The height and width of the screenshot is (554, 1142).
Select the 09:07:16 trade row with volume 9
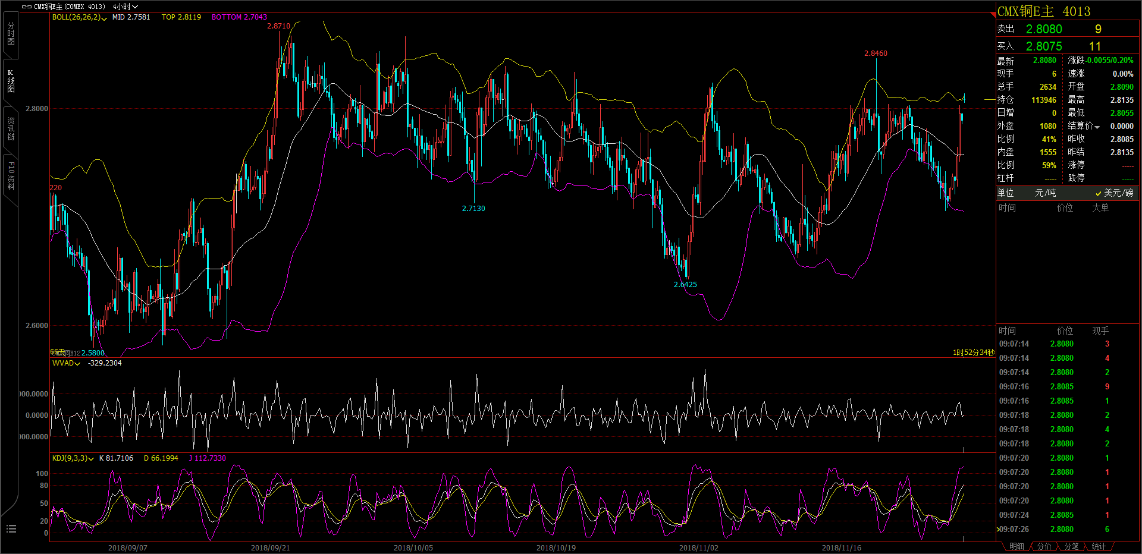[x=1068, y=387]
